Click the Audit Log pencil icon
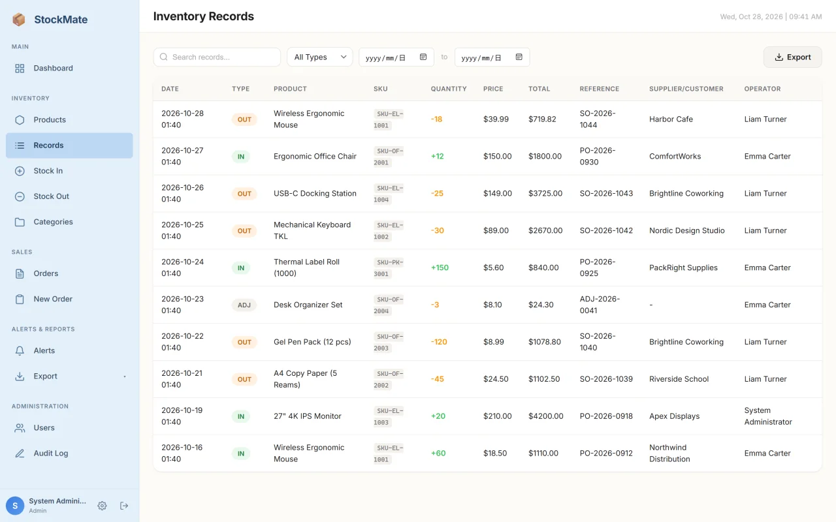836x522 pixels. point(20,453)
